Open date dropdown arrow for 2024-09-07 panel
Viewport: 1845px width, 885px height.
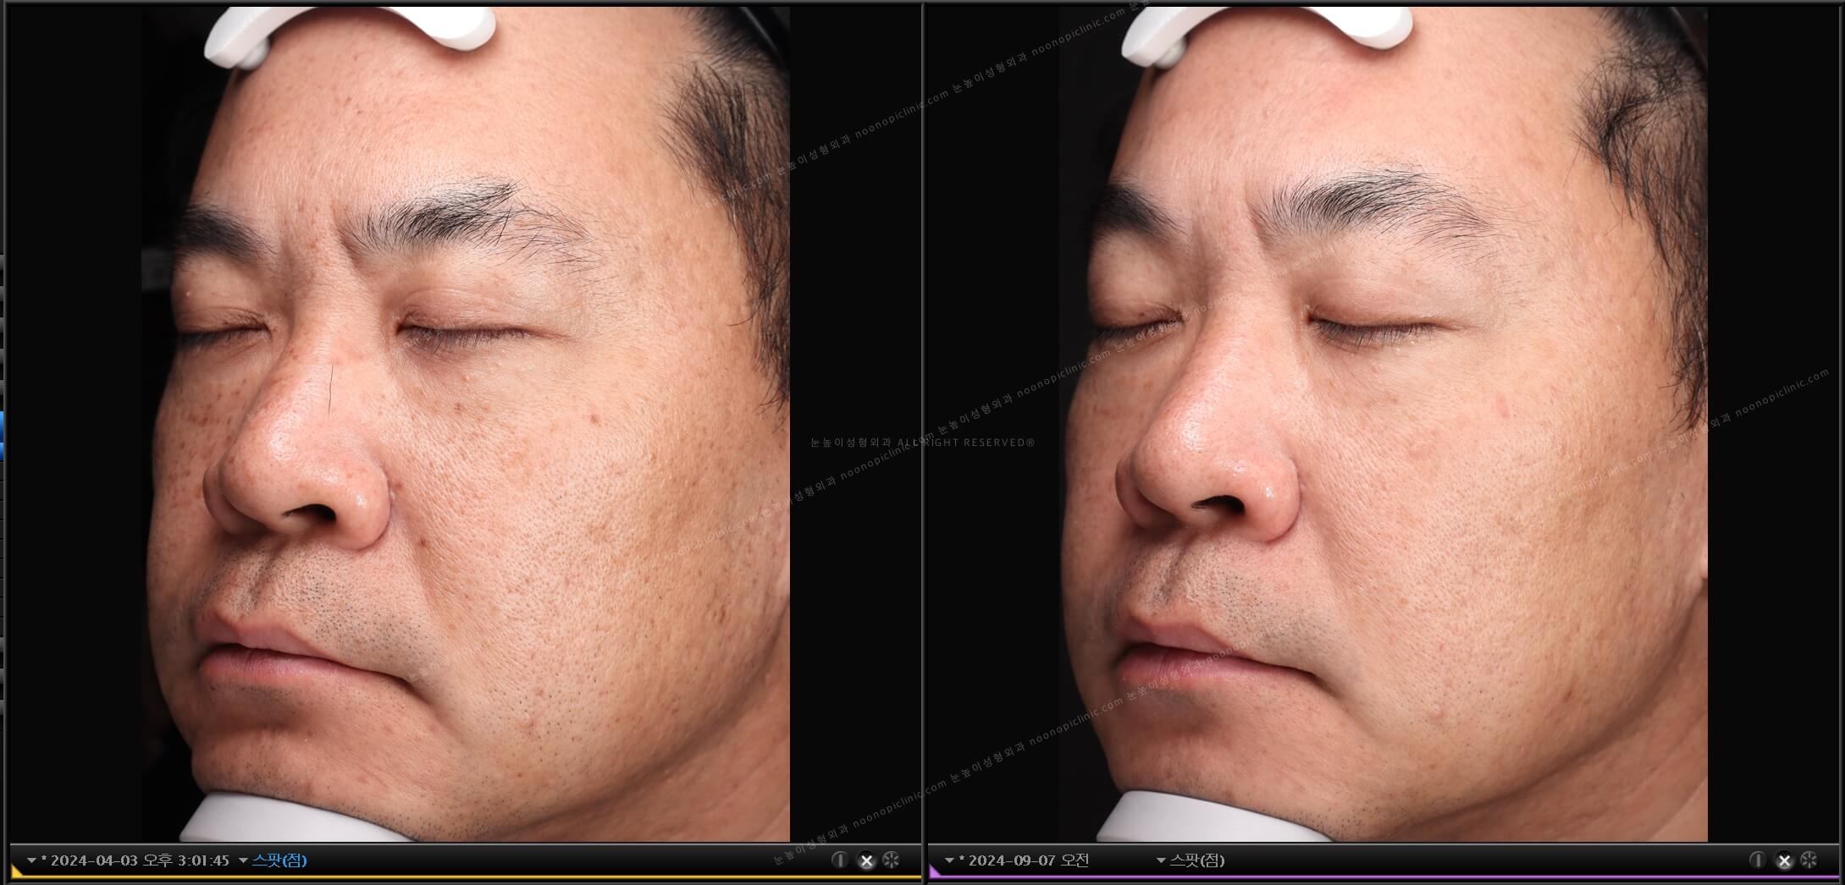click(949, 860)
